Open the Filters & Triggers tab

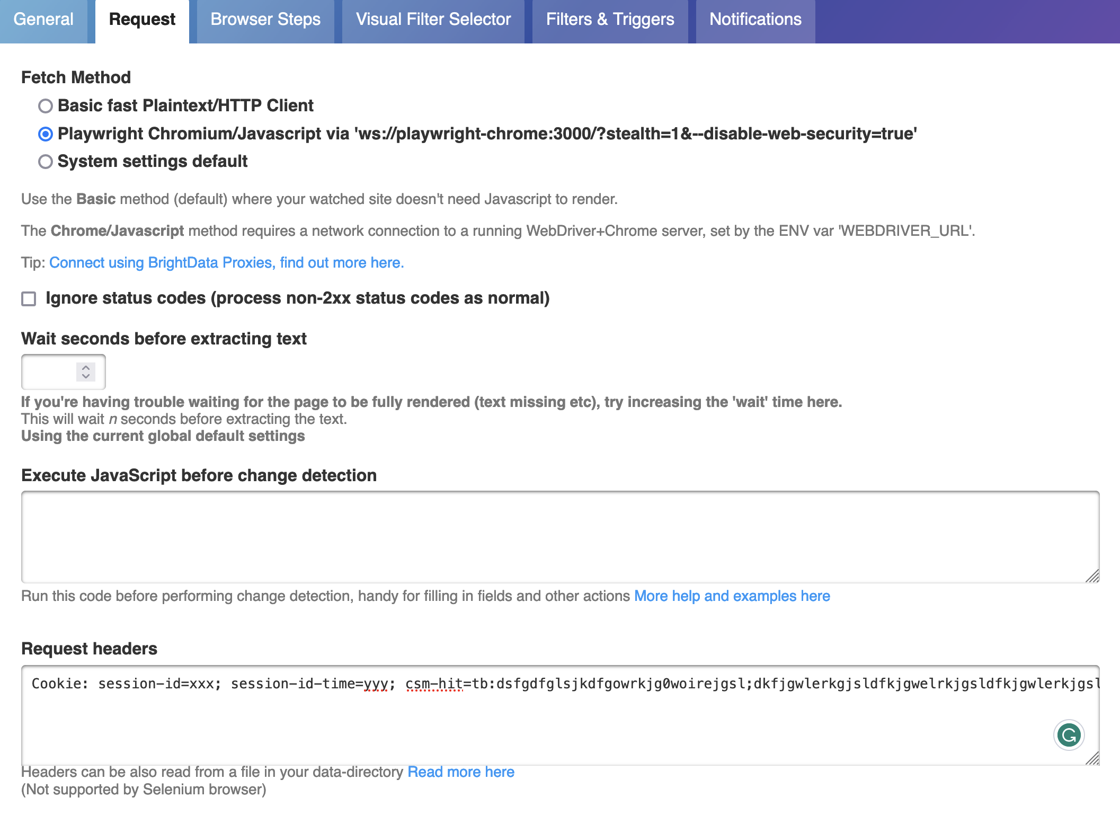click(610, 19)
